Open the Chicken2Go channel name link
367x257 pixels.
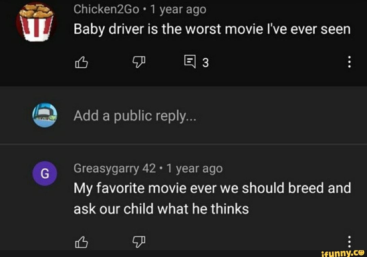(106, 10)
